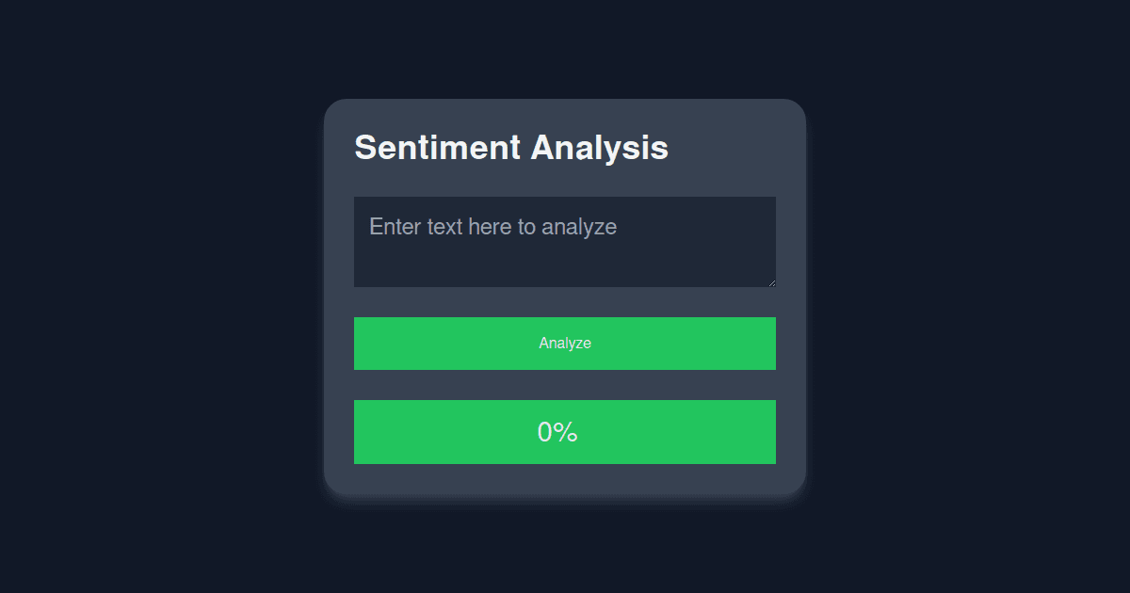The image size is (1130, 593).
Task: Click the text field placeholder text
Action: [x=493, y=227]
